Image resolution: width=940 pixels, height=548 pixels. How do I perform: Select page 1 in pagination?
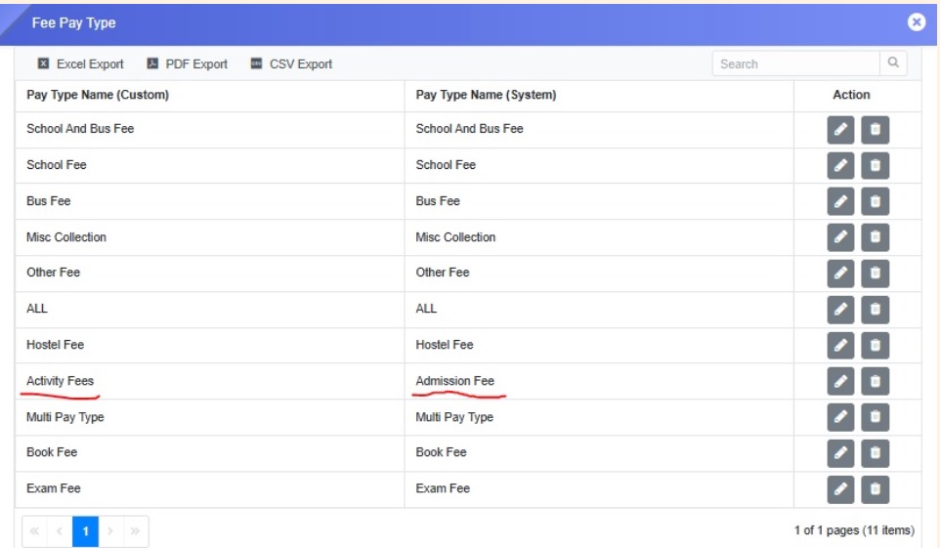[85, 530]
